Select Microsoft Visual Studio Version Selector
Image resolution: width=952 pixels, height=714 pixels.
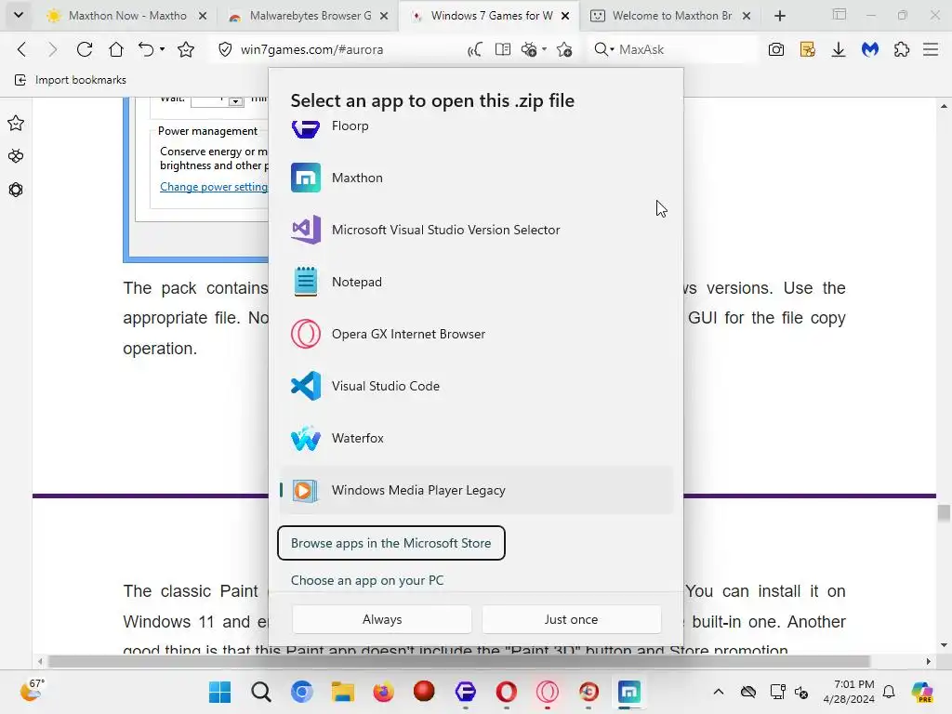point(476,231)
